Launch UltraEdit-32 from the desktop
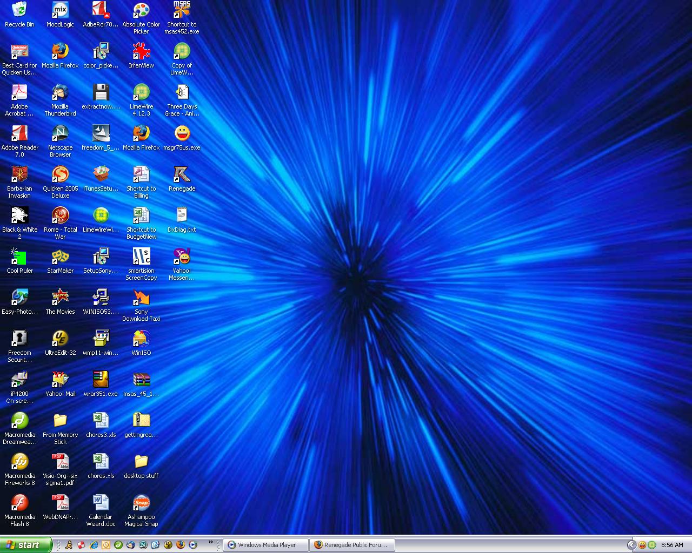 (x=60, y=339)
